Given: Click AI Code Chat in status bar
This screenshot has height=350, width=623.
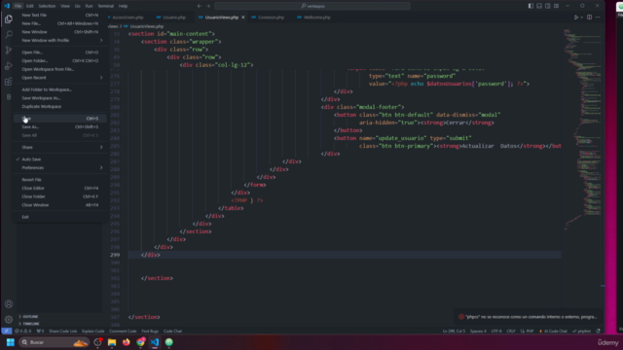Looking at the screenshot, I should [553, 331].
